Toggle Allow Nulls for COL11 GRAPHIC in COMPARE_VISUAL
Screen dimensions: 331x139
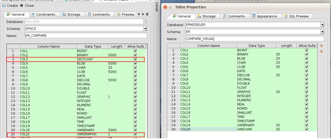[x=307, y=92]
